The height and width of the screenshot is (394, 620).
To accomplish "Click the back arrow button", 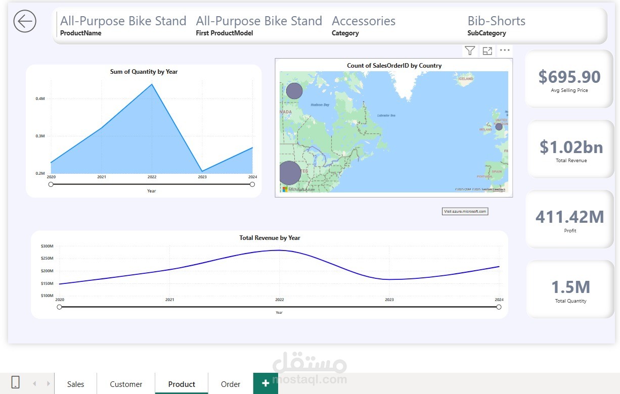I will (25, 22).
